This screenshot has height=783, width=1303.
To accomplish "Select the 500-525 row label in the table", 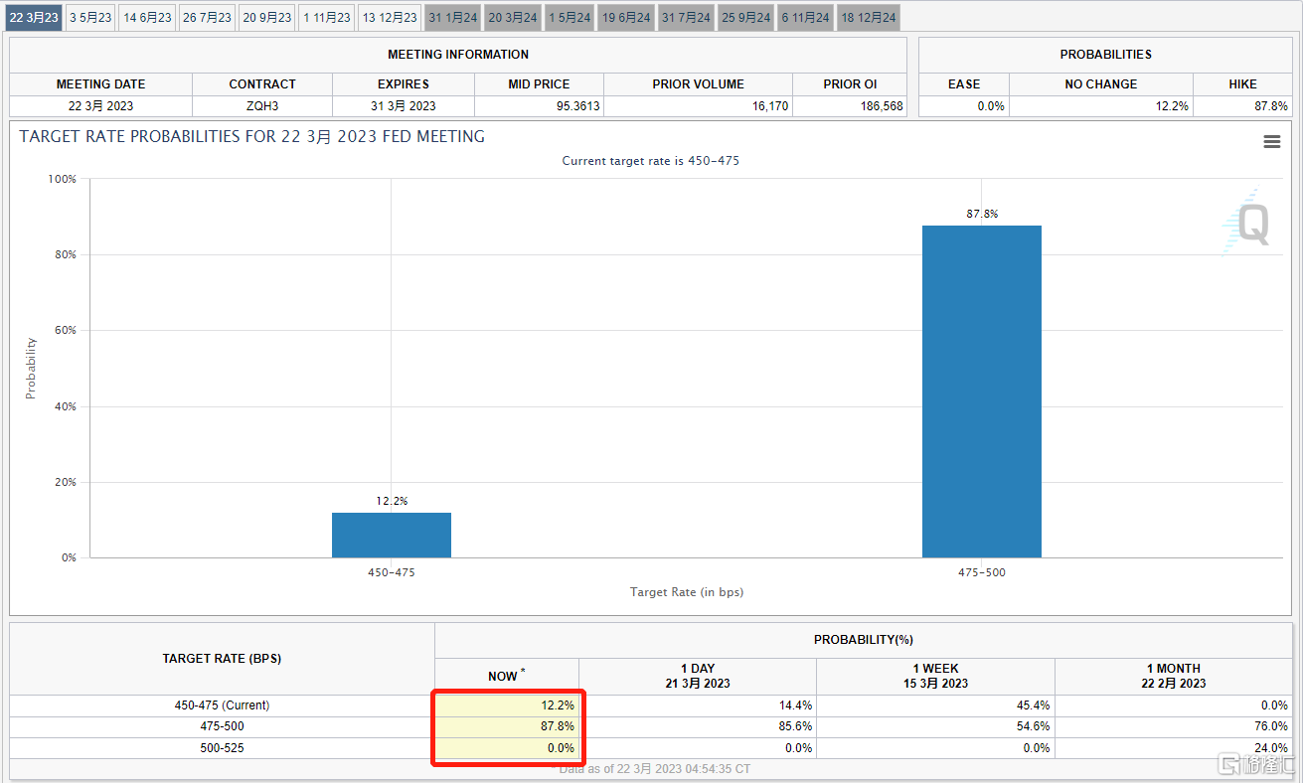I will point(222,747).
